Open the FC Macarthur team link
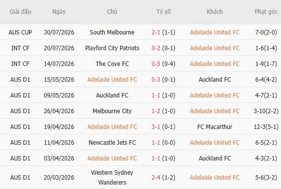This screenshot has height=189, width=281. point(214,127)
